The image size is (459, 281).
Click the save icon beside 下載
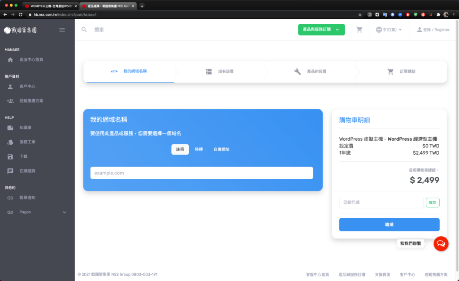(10, 156)
